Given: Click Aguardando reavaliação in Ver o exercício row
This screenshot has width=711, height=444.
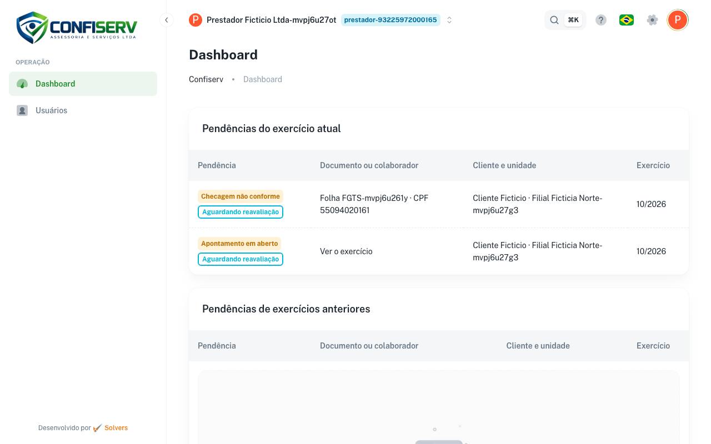Looking at the screenshot, I should click(241, 259).
